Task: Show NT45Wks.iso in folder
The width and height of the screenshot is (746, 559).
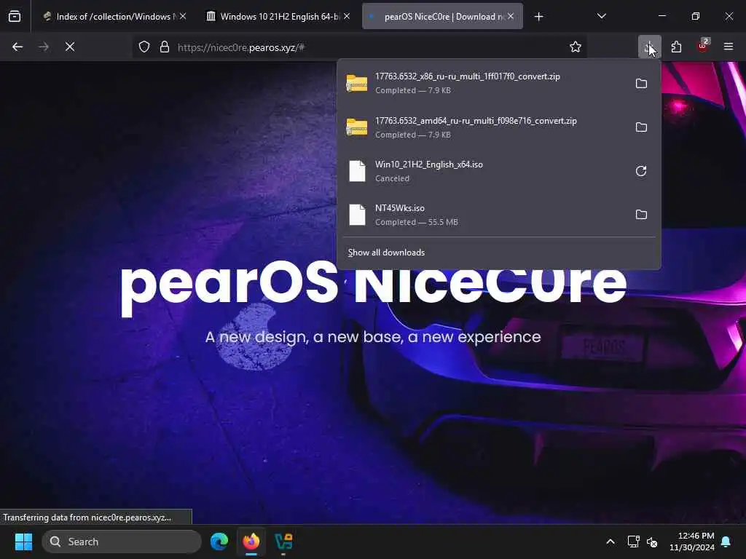Action: click(641, 215)
